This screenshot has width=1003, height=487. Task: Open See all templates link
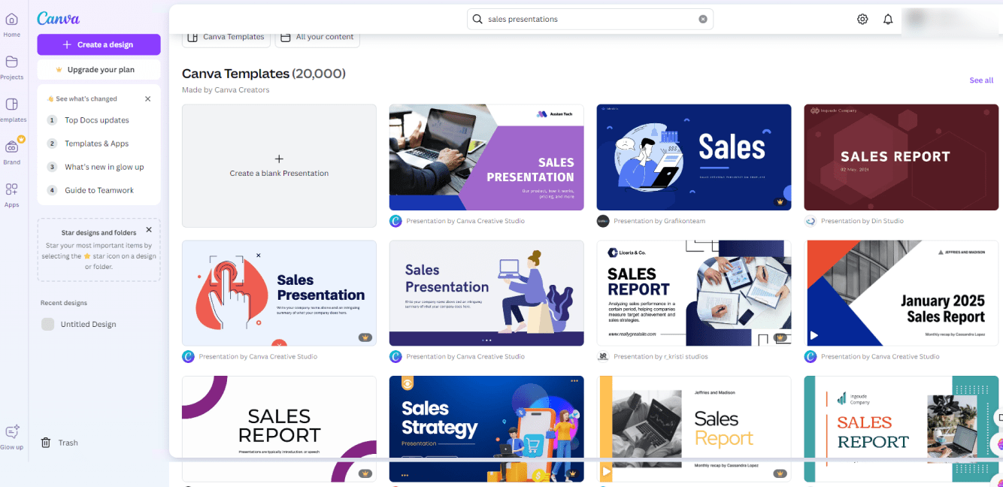click(x=981, y=80)
